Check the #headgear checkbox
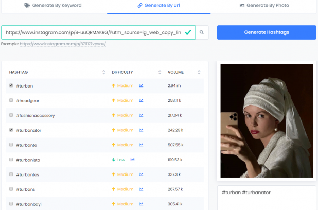The image size is (318, 210). tap(11, 100)
